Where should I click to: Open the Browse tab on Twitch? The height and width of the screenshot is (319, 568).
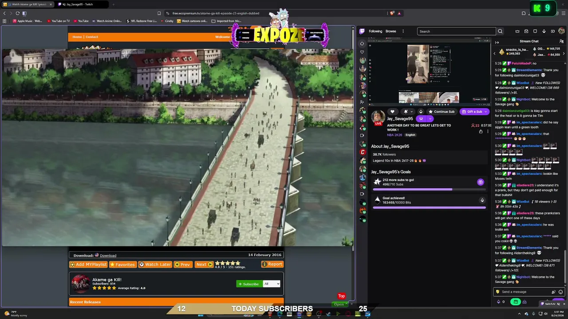tap(391, 31)
